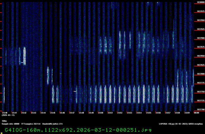Click the Bandwidth (mHz): 274 text

[x=53, y=124]
